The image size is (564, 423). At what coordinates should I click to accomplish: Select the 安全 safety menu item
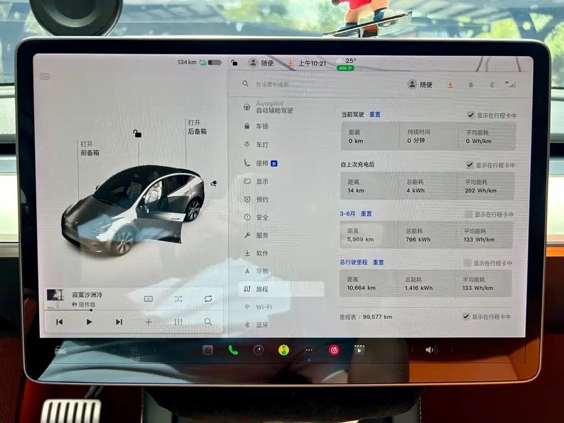coord(257,217)
